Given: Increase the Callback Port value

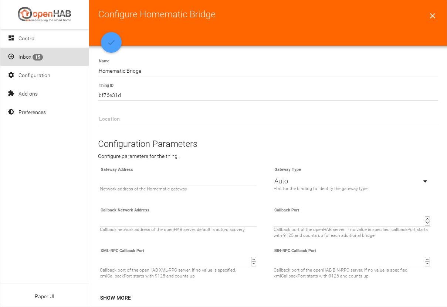Looking at the screenshot, I should (427, 219).
